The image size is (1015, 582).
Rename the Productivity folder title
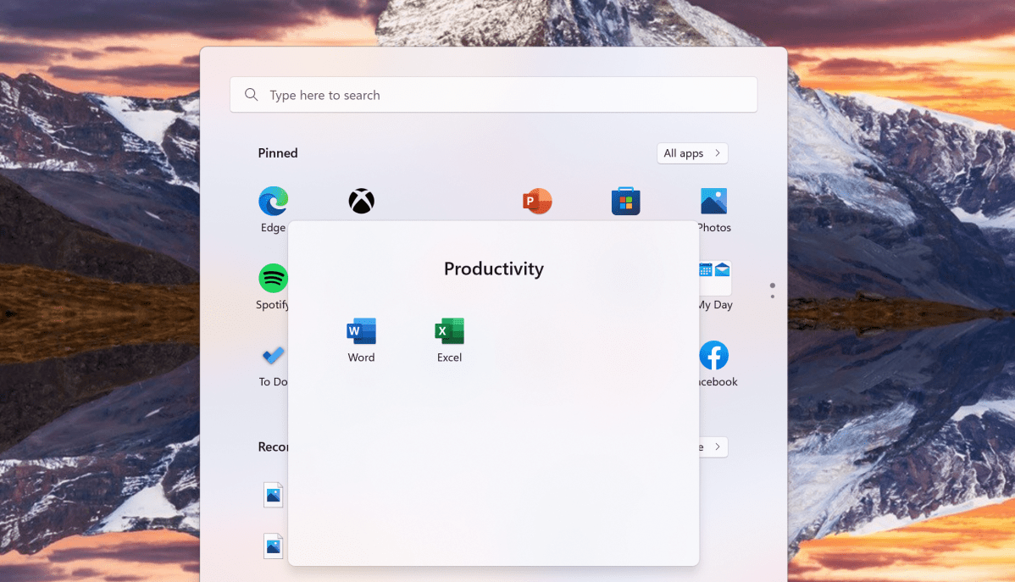point(494,269)
